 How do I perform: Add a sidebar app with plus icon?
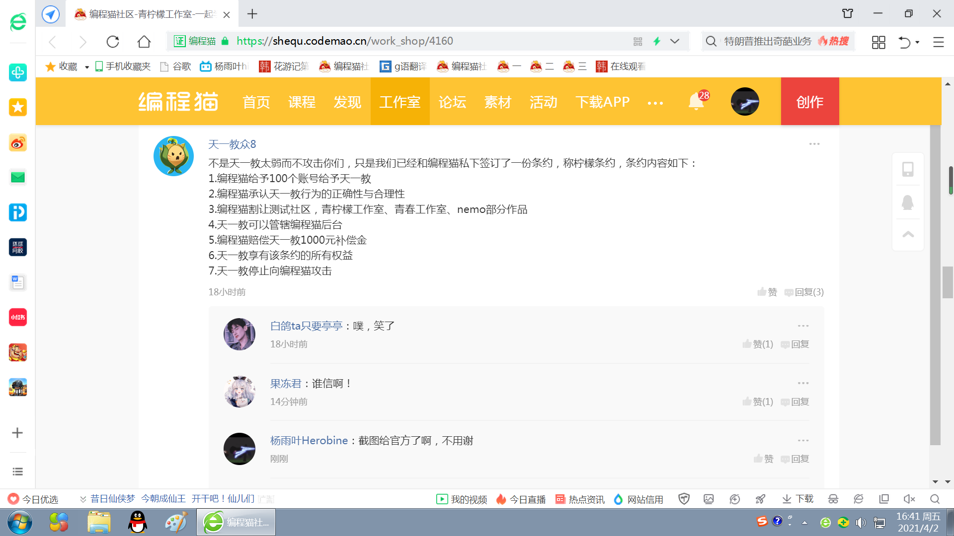point(17,433)
